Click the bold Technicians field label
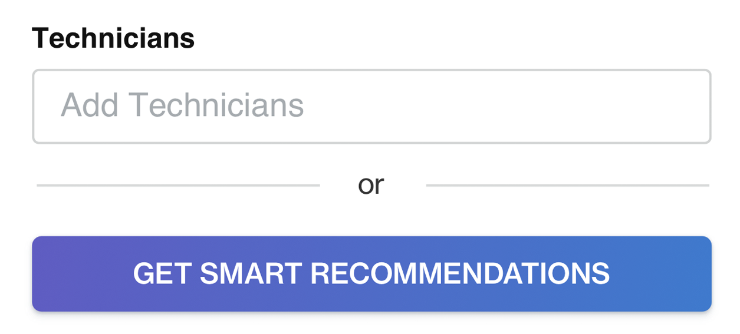The width and height of the screenshot is (740, 334). [113, 38]
